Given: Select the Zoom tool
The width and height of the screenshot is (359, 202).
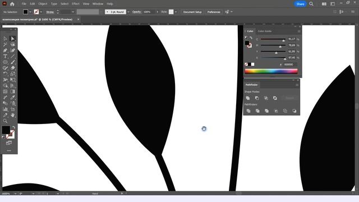Looking at the screenshot, I should tap(5, 121).
